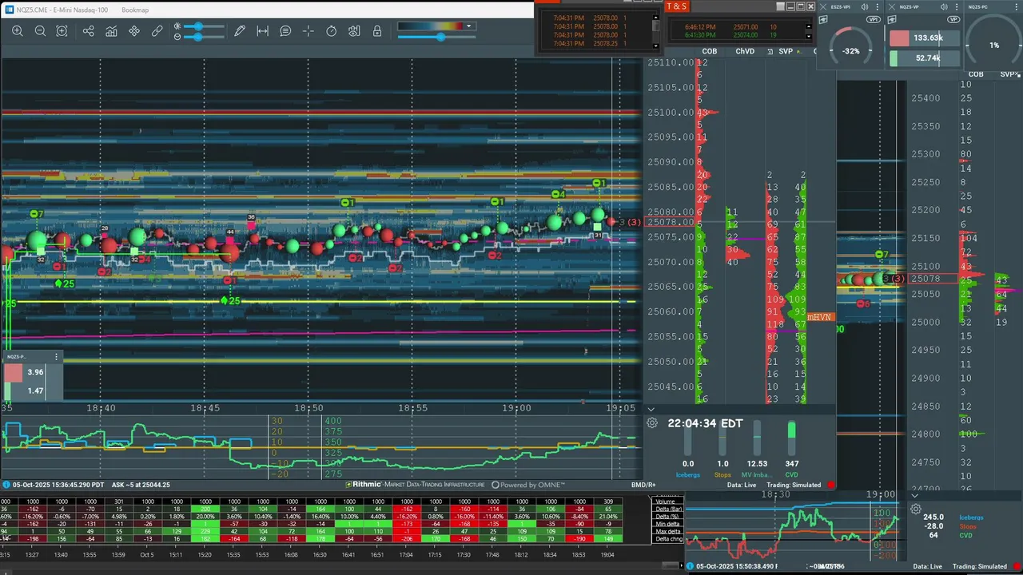1023x575 pixels.
Task: Open settings gear beside 245.0 values
Action: (x=916, y=509)
